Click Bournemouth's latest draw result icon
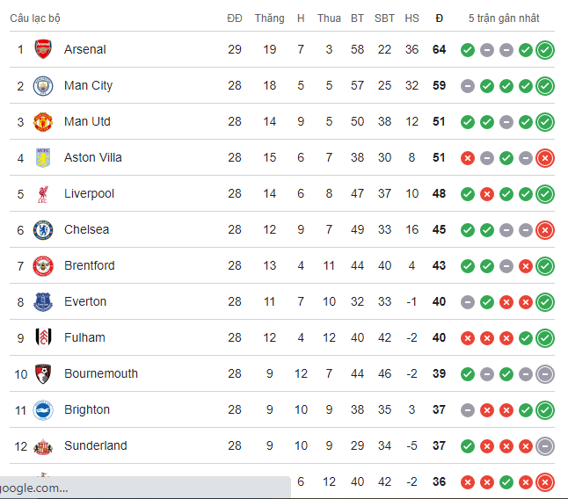The width and height of the screenshot is (568, 499). [545, 374]
